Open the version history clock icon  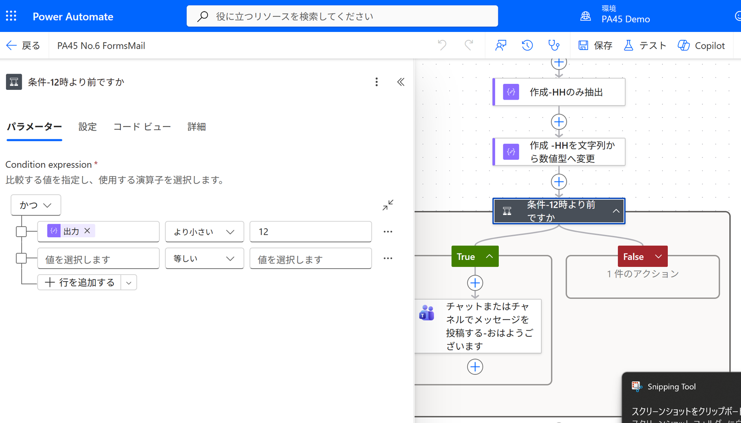[527, 45]
